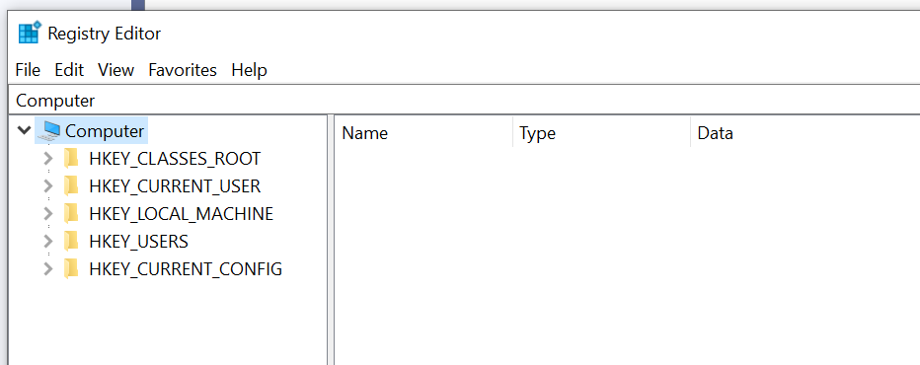
Task: Open the Edit menu
Action: pyautogui.click(x=69, y=70)
